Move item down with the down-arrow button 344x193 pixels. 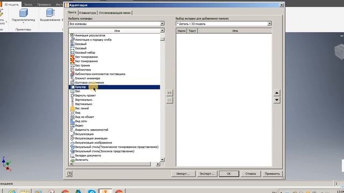[277, 100]
